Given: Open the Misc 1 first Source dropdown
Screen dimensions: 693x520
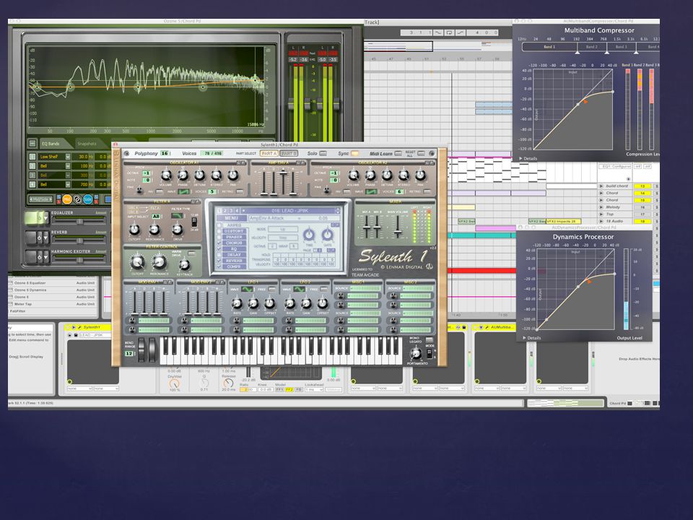Looking at the screenshot, I should coord(364,288).
